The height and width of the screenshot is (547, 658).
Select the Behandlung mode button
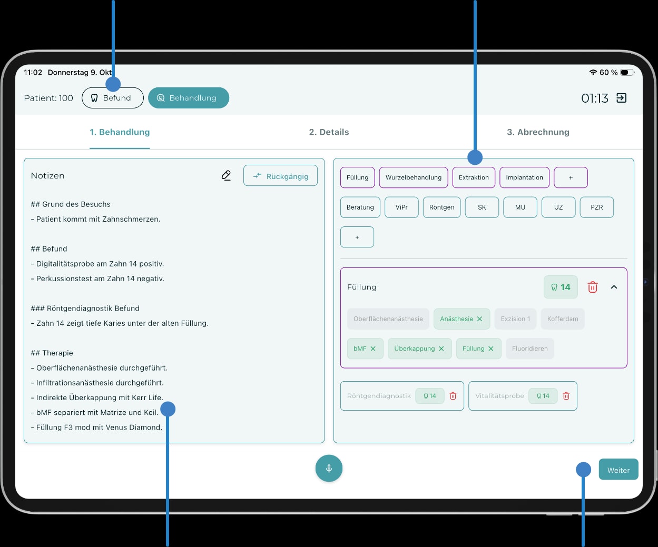pyautogui.click(x=189, y=98)
